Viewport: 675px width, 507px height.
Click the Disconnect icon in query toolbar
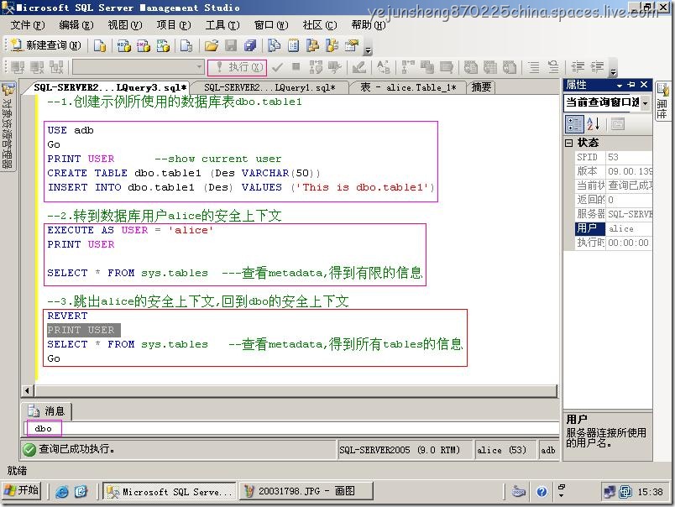[x=37, y=67]
